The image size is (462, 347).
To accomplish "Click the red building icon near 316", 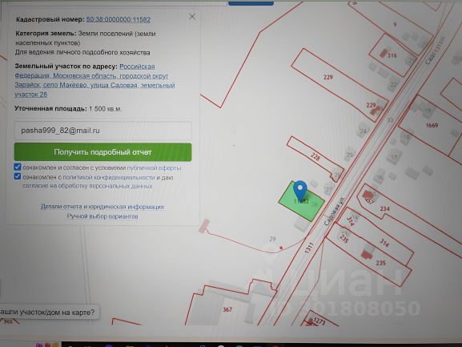I will 384,54.
